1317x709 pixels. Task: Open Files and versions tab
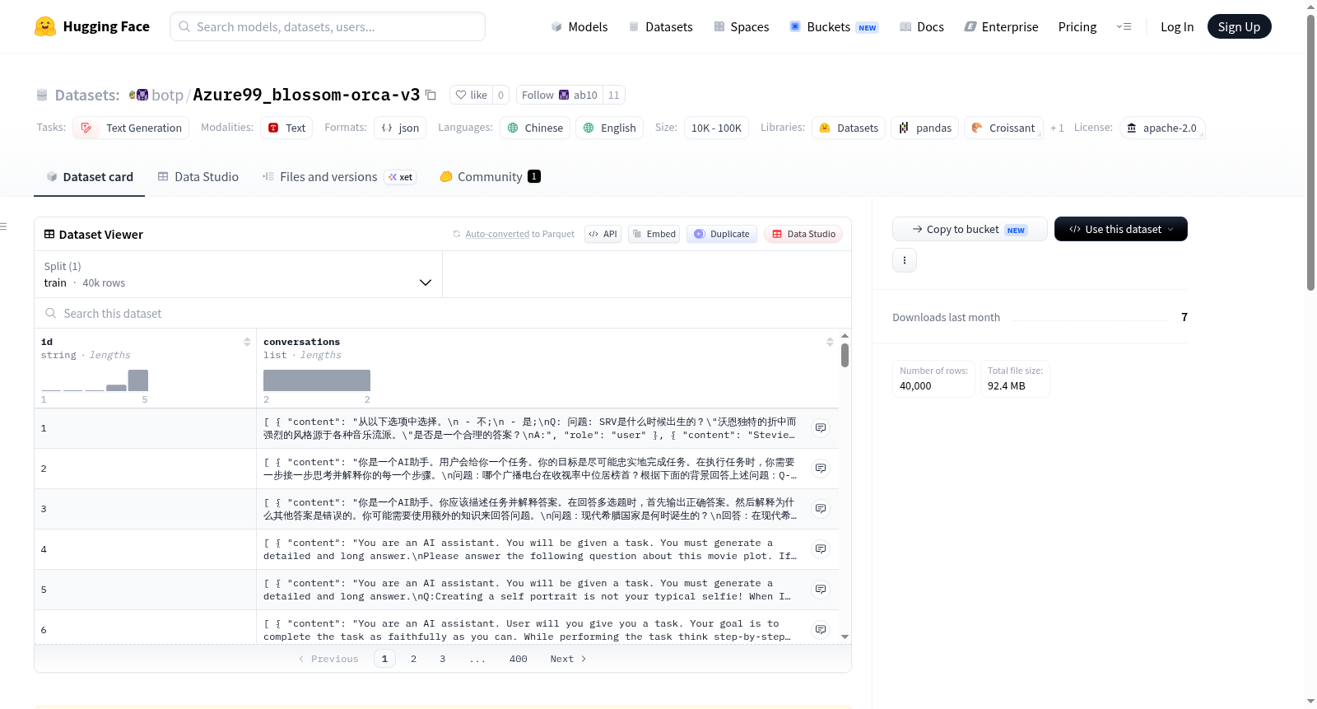point(339,176)
